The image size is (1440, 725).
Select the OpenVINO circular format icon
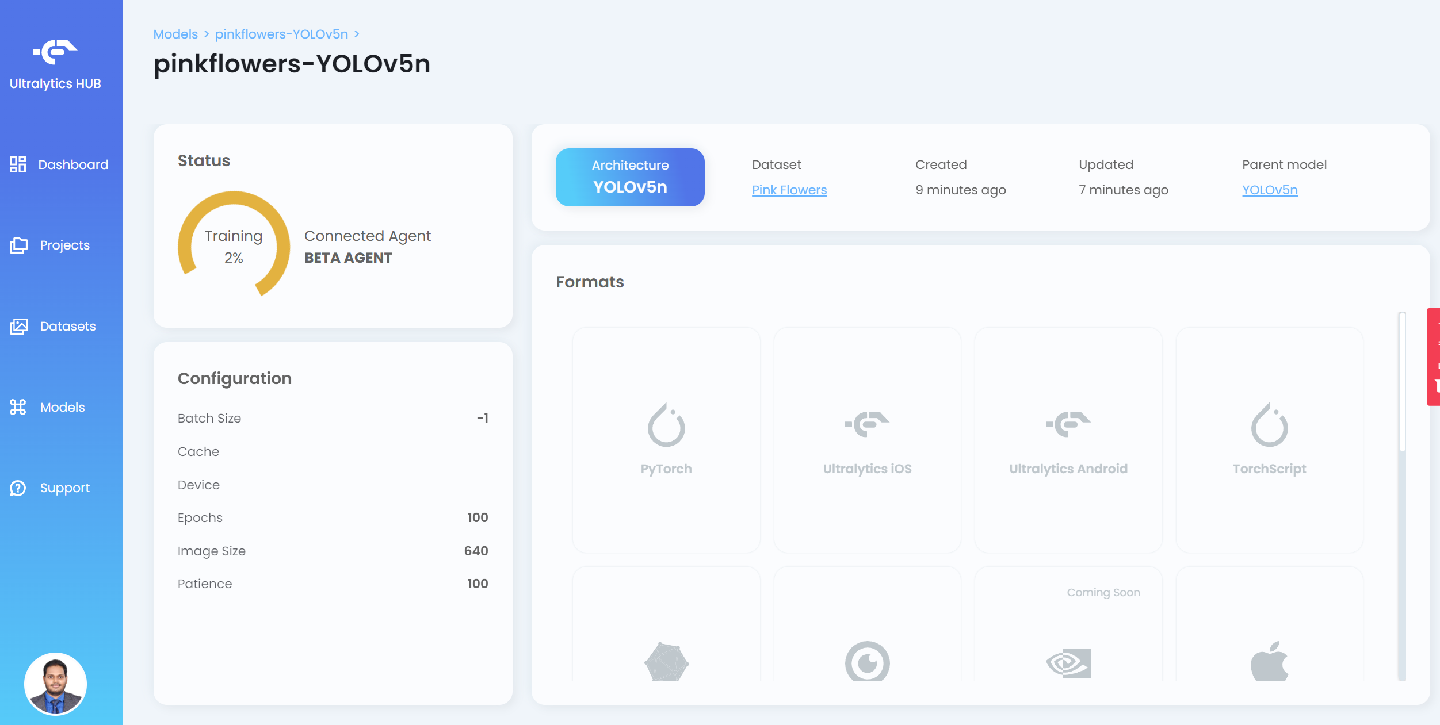tap(867, 661)
